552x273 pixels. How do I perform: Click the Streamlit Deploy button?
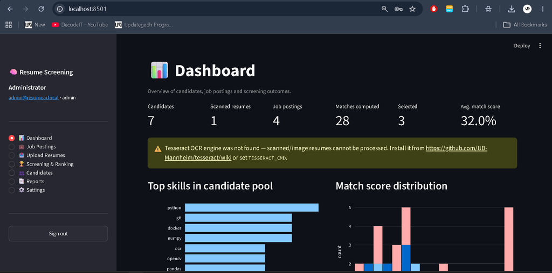(x=522, y=46)
